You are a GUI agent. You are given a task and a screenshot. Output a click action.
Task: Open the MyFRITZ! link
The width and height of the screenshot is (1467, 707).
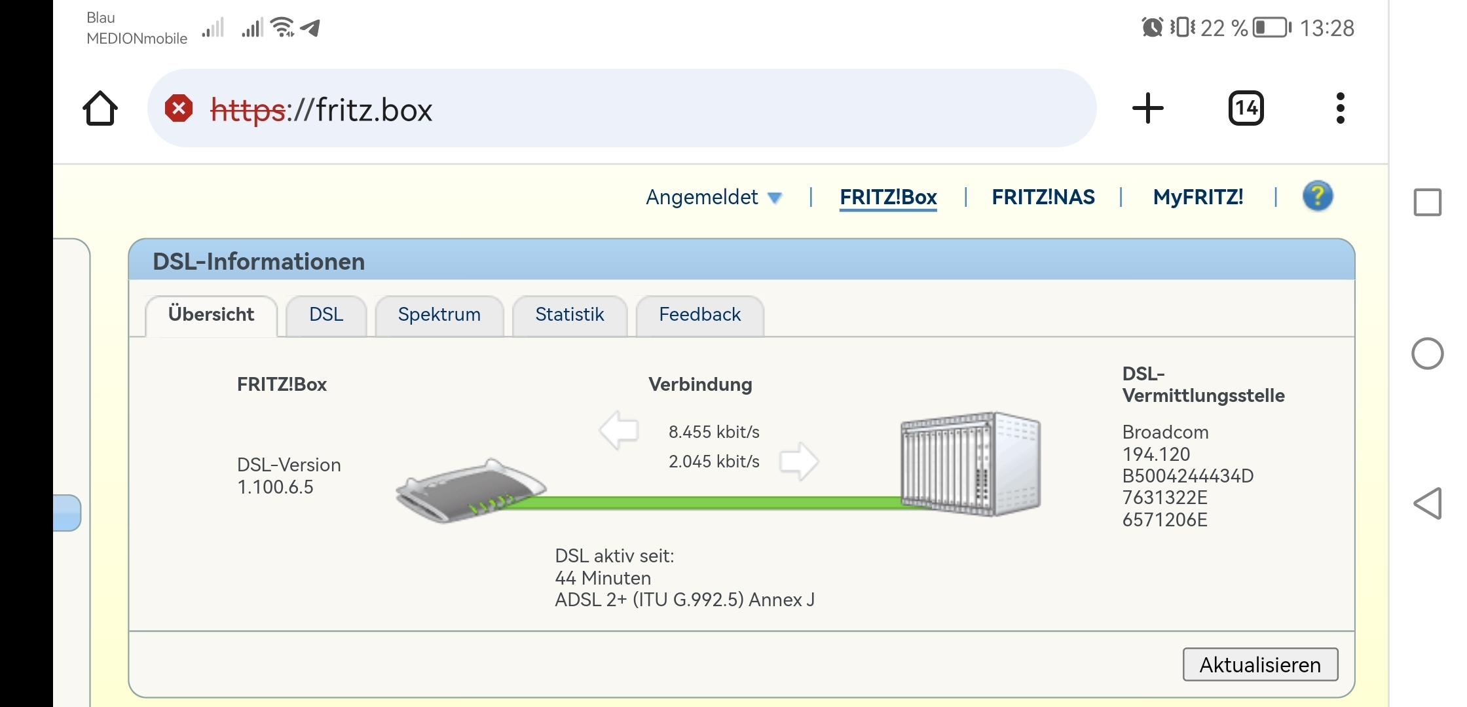1197,197
